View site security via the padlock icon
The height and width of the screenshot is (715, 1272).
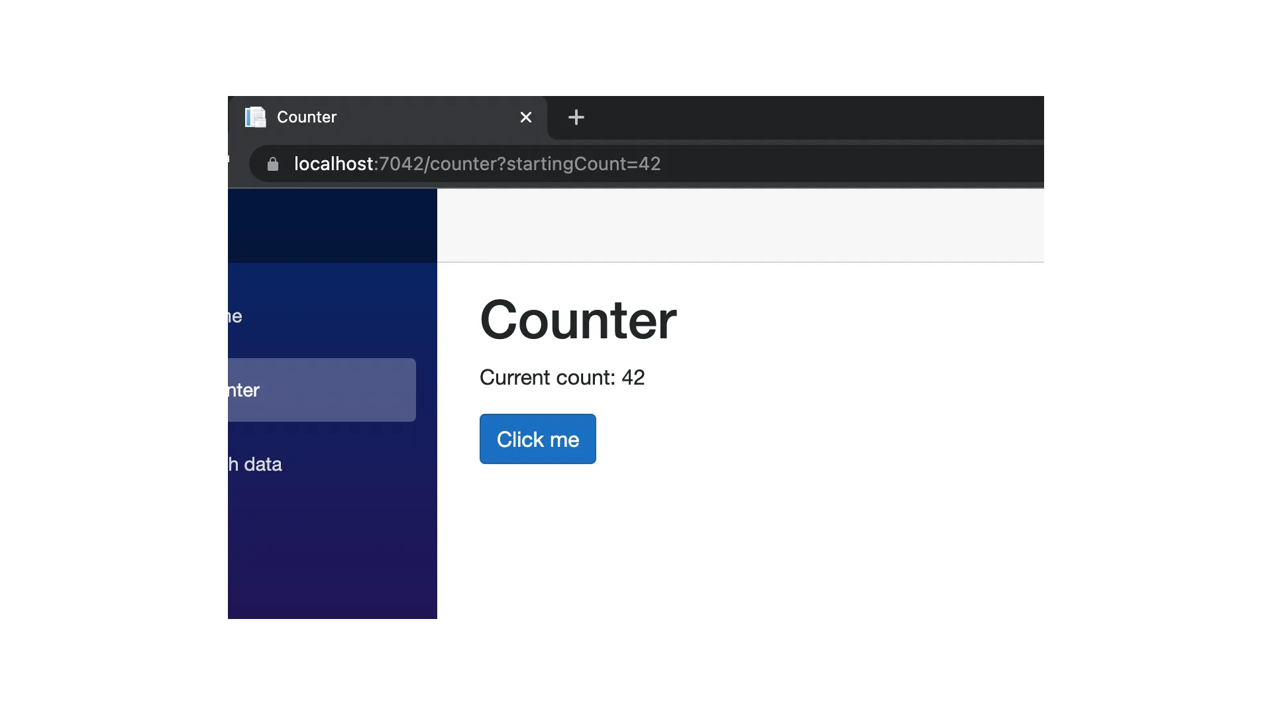click(272, 164)
